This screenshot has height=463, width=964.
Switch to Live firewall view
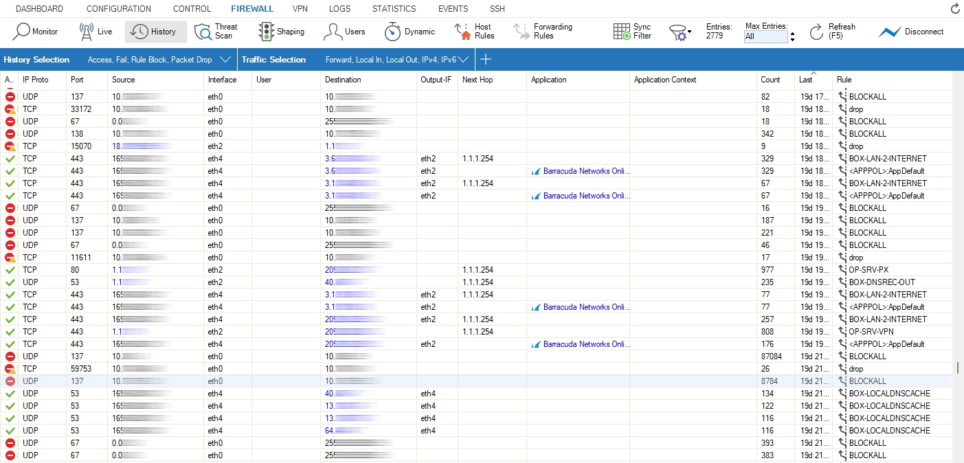coord(96,32)
